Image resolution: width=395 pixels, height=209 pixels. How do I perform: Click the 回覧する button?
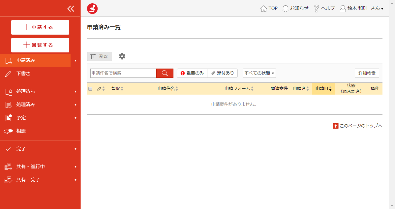(x=40, y=45)
